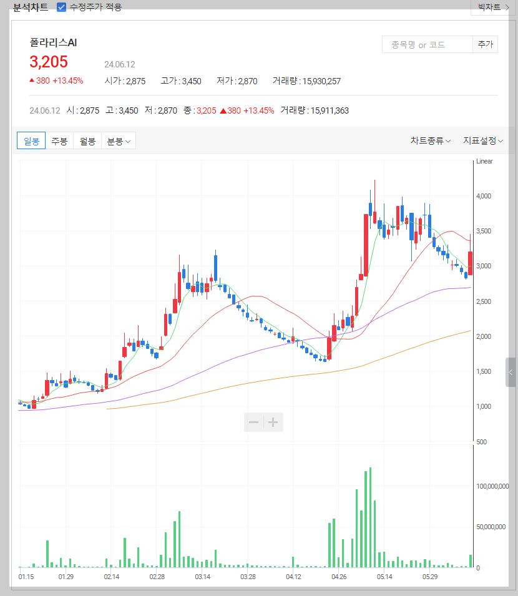The height and width of the screenshot is (596, 518).
Task: Toggle the 수정주가 적용 checkbox
Action: [61, 7]
